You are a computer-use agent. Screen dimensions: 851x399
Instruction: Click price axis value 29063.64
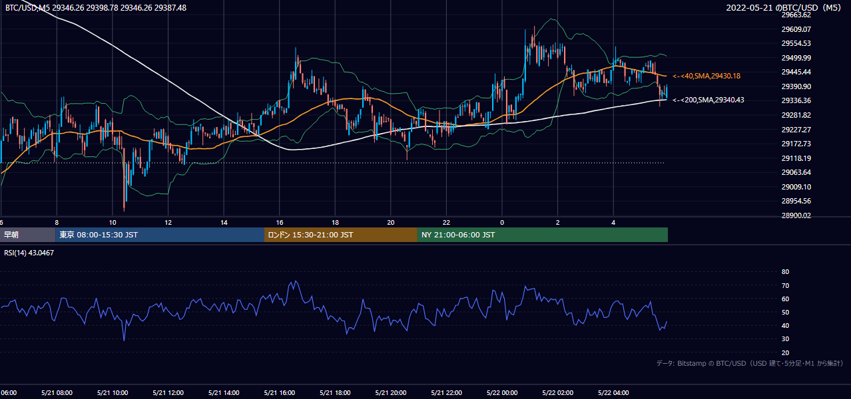(796, 172)
